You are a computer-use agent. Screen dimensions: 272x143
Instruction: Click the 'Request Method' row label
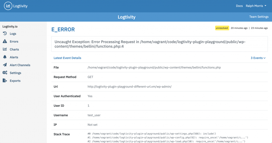coord(65,77)
